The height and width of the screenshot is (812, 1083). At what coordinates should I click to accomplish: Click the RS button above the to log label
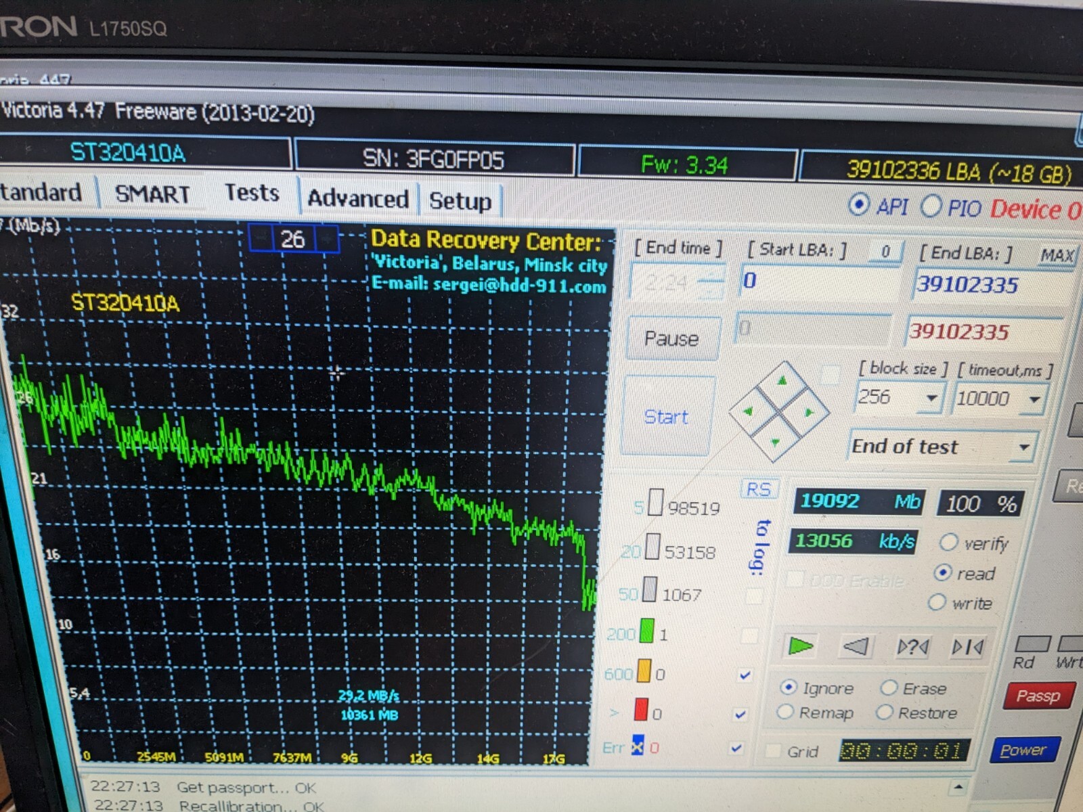point(759,489)
